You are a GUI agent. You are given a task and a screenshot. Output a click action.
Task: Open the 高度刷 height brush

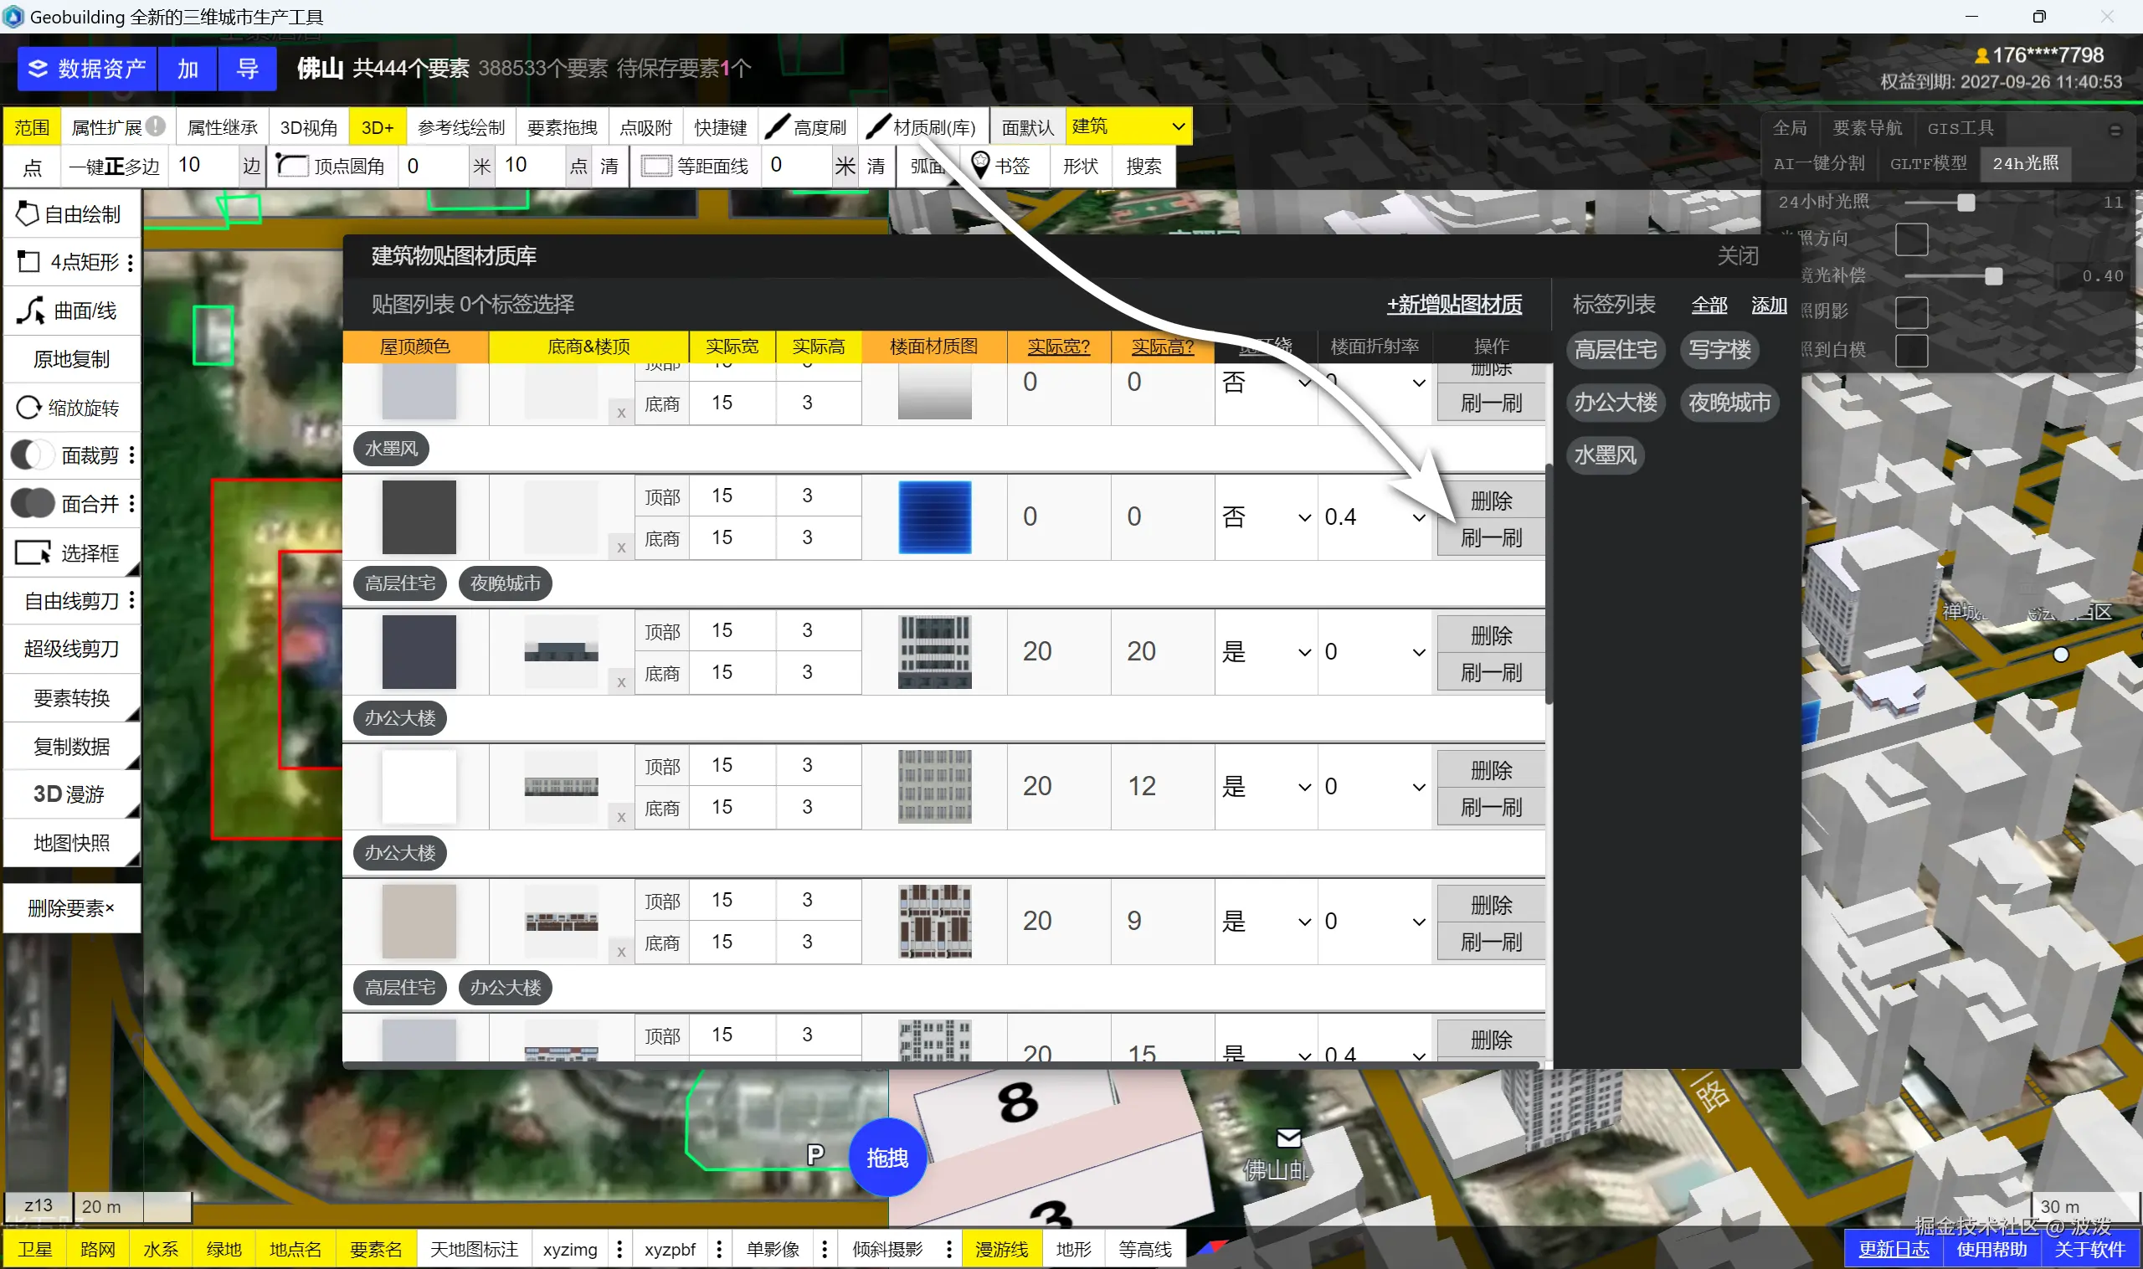tap(806, 127)
